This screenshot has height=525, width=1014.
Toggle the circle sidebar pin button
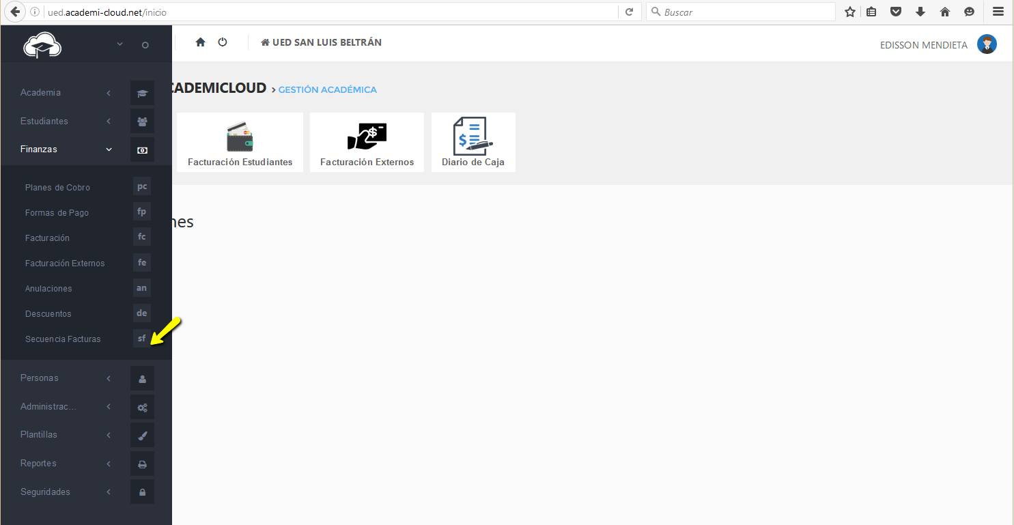point(145,45)
